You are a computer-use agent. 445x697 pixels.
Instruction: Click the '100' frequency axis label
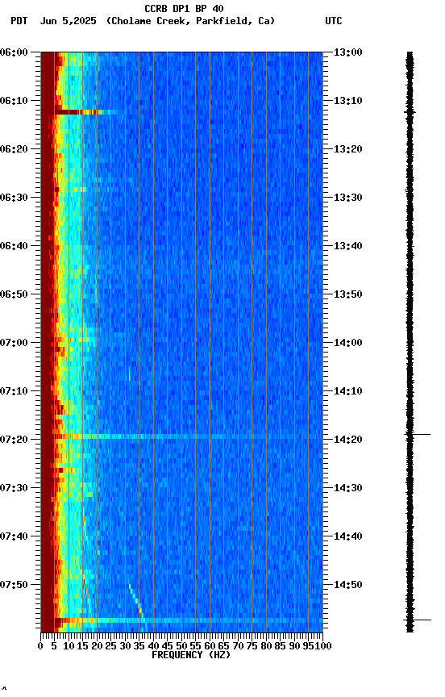click(x=323, y=646)
